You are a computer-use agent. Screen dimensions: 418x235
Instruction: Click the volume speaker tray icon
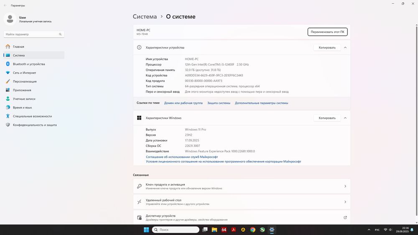click(x=390, y=230)
